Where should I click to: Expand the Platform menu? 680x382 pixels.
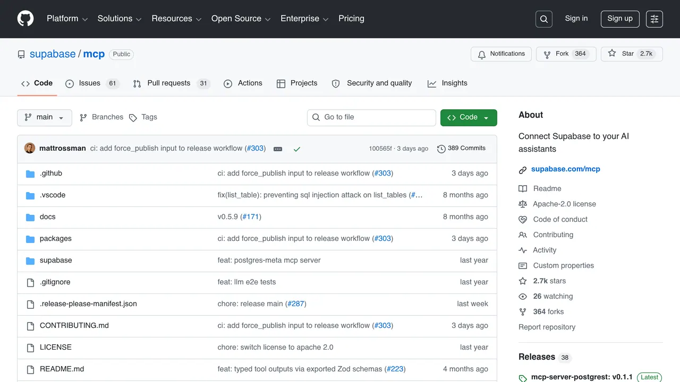66,19
